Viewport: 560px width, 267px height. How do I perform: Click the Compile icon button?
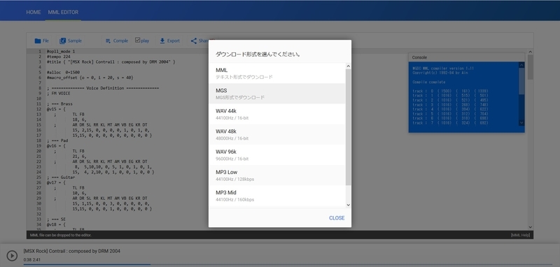tap(108, 41)
